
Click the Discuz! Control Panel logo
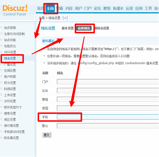point(15,10)
